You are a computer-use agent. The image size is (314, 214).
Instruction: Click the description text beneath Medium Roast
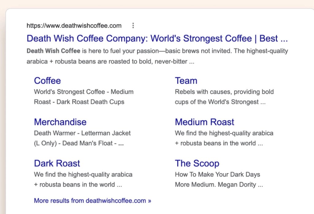tap(224, 133)
